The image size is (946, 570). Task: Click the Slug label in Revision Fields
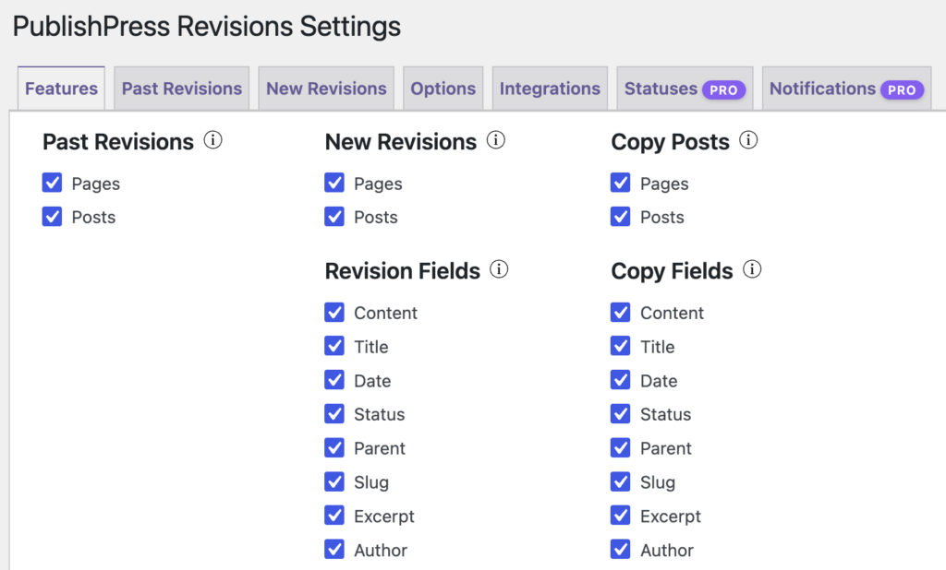pyautogui.click(x=371, y=482)
